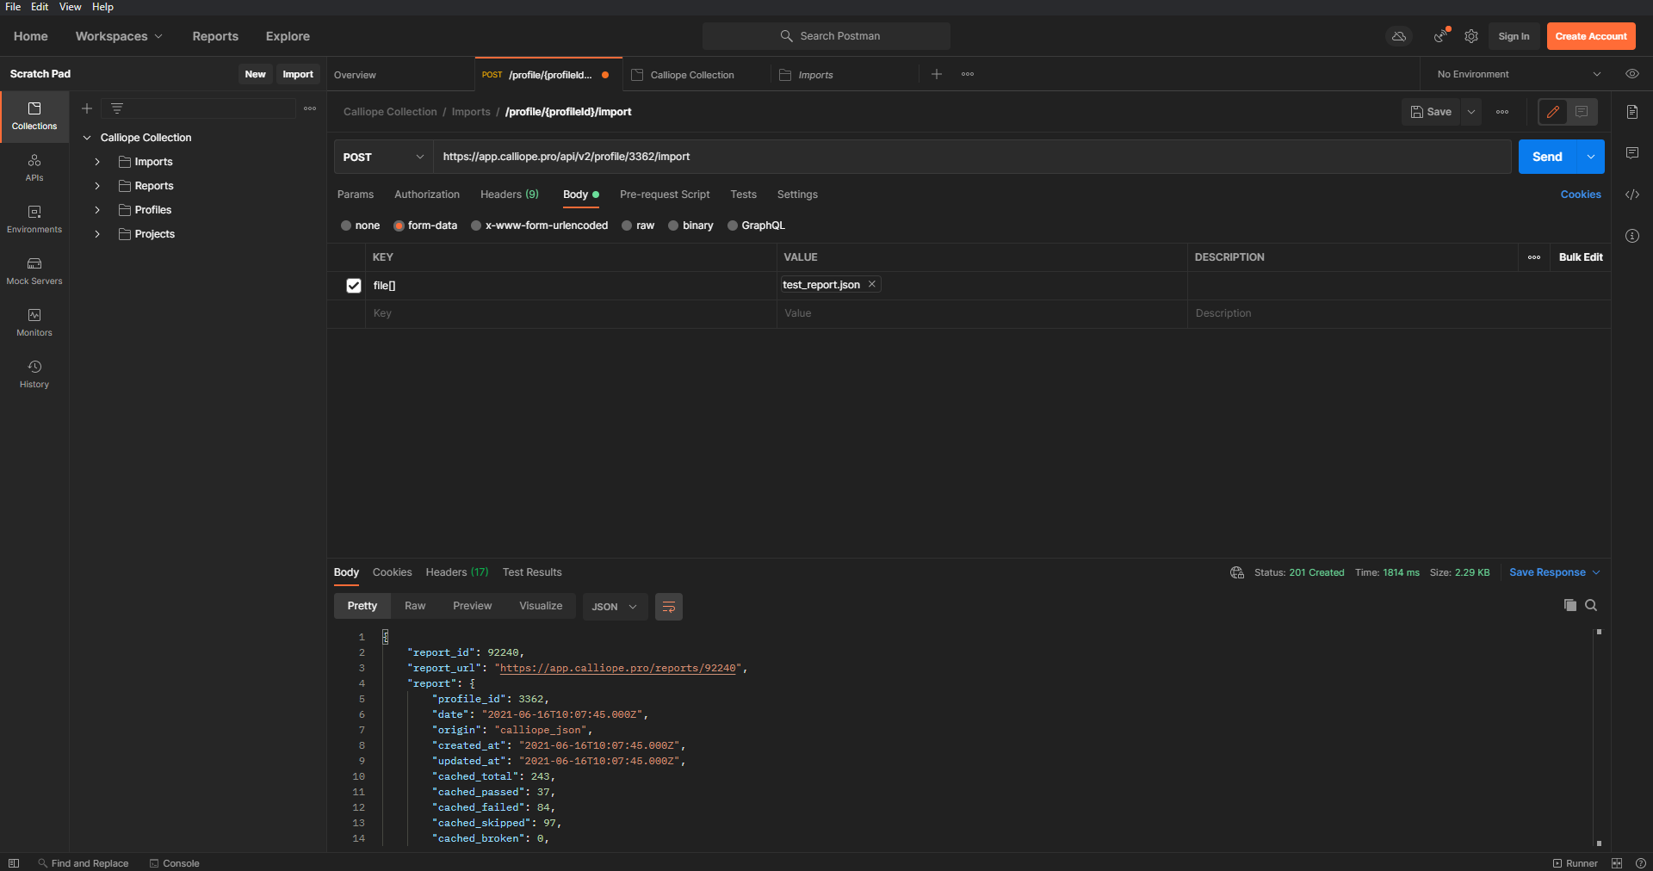The width and height of the screenshot is (1653, 871).
Task: Open the Cookies link
Action: tap(1581, 195)
